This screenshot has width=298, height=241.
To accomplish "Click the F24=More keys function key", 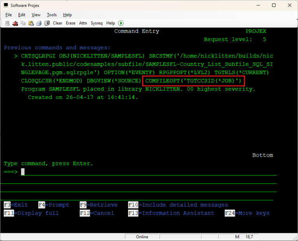I will [247, 213].
